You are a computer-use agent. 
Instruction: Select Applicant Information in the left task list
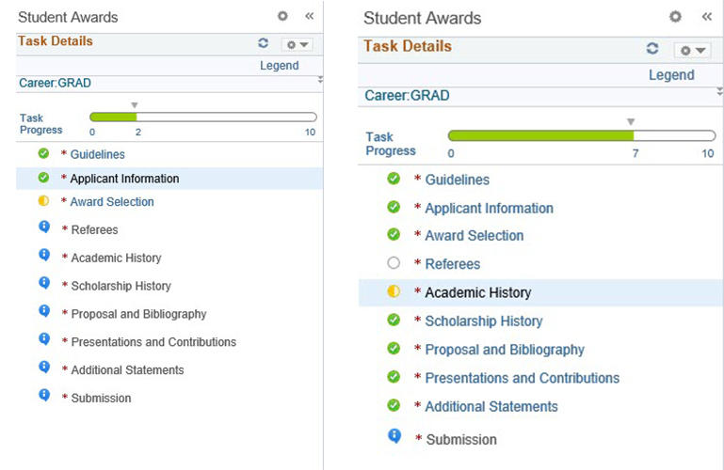tap(124, 179)
